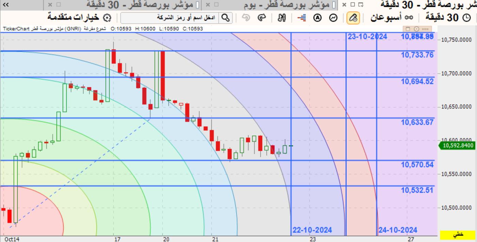Close the يوم daily chart tab

pyautogui.click(x=208, y=5)
